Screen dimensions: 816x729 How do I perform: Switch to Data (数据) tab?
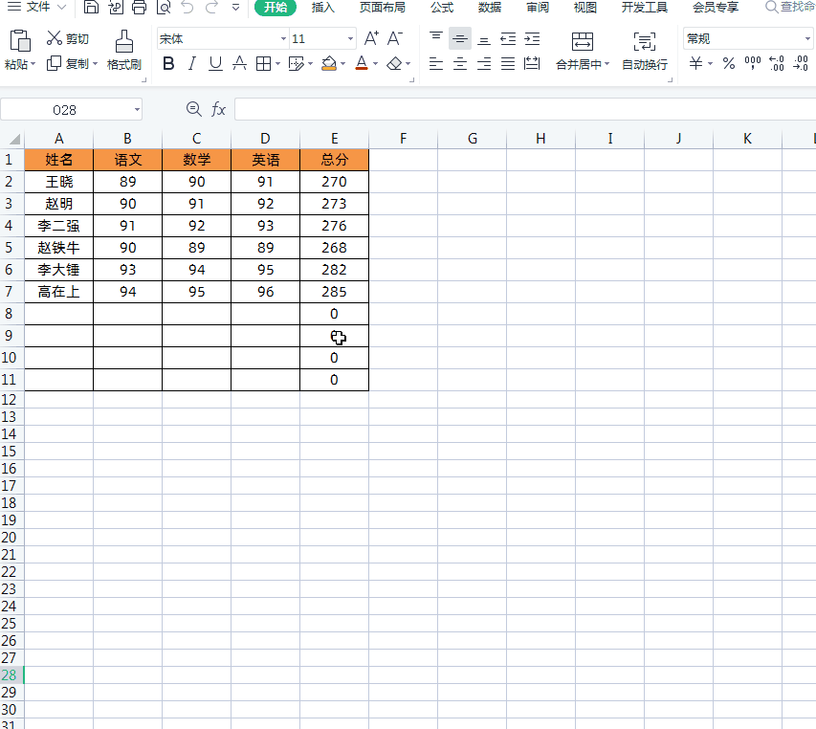(x=490, y=7)
